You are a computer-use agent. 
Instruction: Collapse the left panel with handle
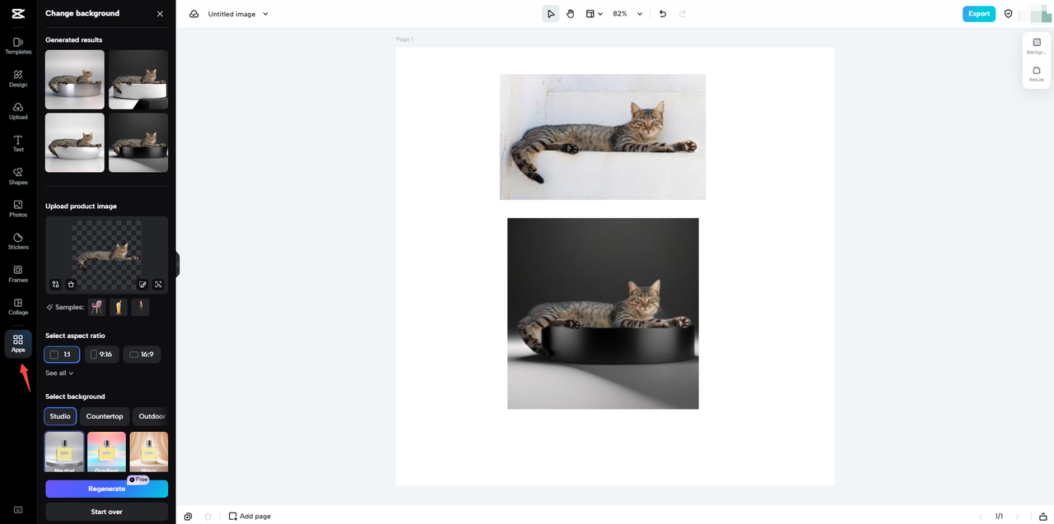(176, 264)
